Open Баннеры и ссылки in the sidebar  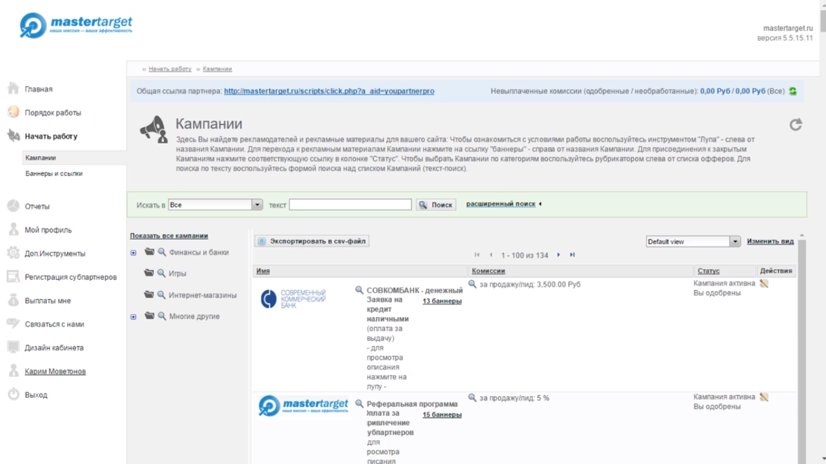click(54, 173)
